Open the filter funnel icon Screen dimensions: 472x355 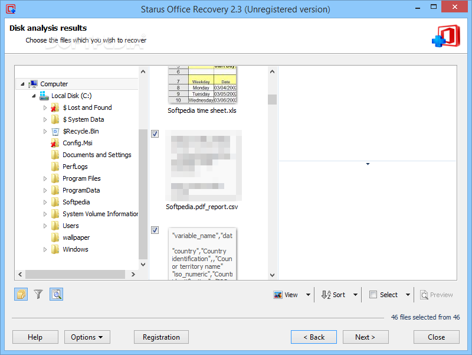click(38, 294)
